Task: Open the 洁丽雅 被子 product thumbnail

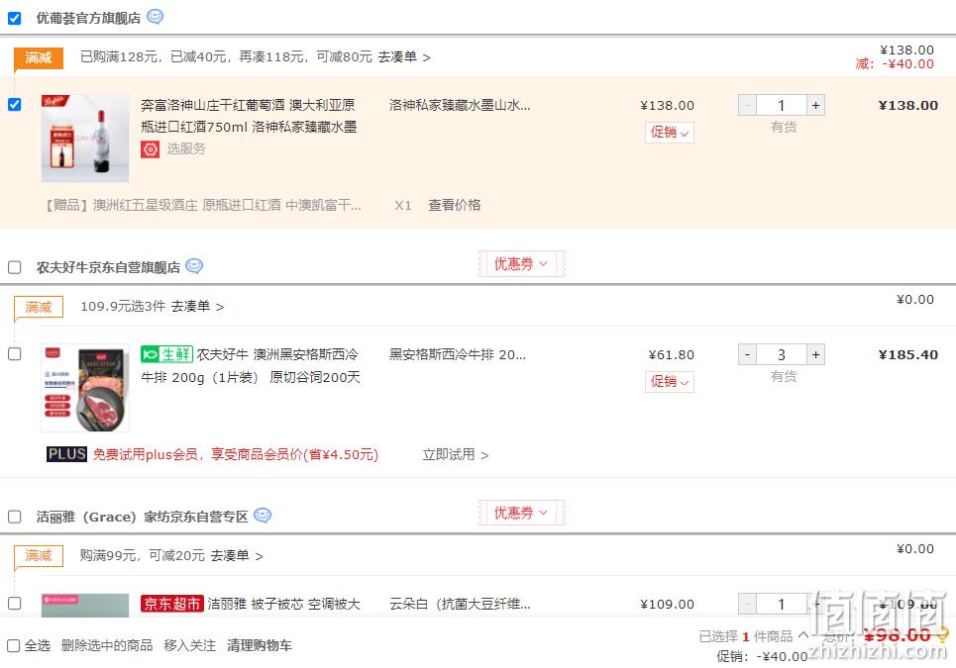Action: click(85, 606)
